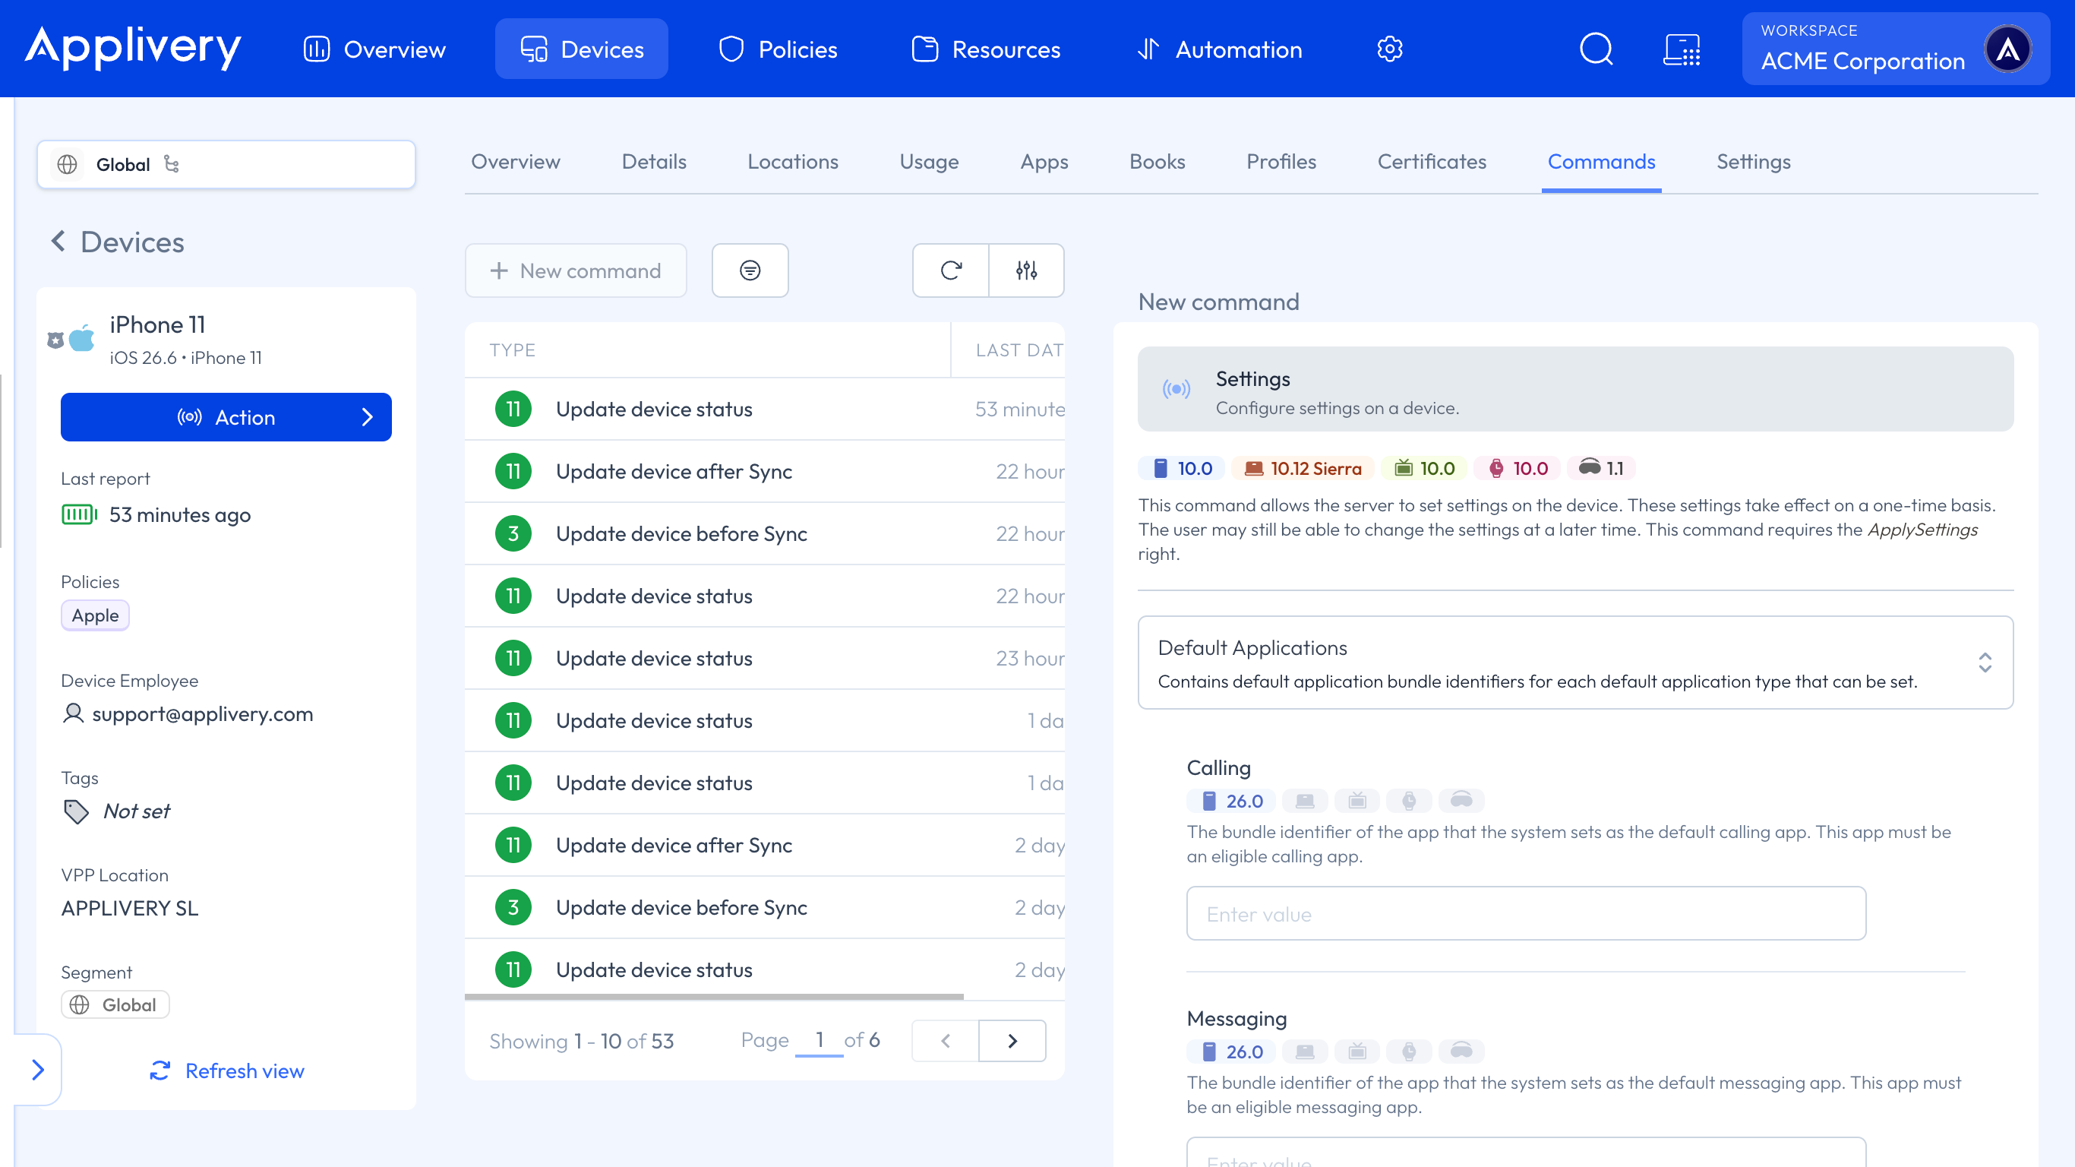The height and width of the screenshot is (1167, 2075).
Task: Click the tag icon under Tags
Action: pos(76,811)
